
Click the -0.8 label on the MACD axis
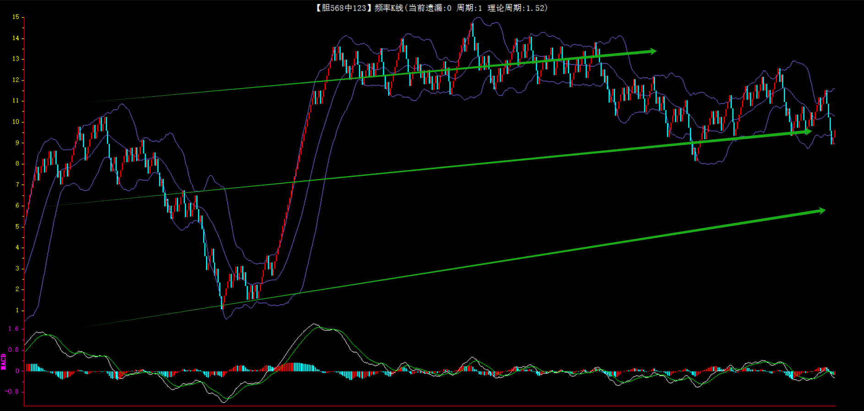pyautogui.click(x=12, y=392)
